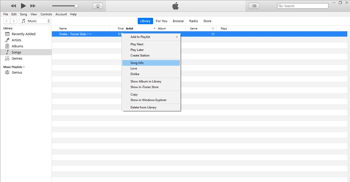Choose Dislike from context menu
350x182 pixels.
pyautogui.click(x=151, y=74)
